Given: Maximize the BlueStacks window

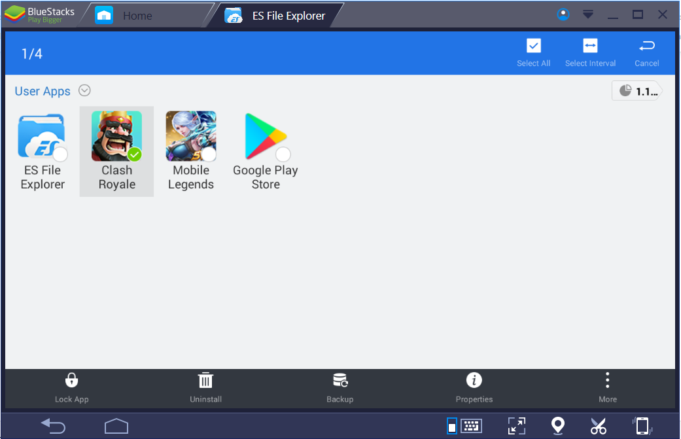Looking at the screenshot, I should 638,15.
